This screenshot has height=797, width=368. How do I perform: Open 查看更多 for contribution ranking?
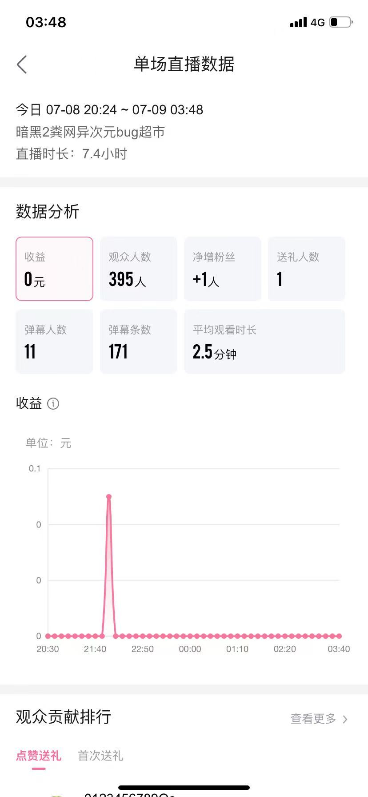click(313, 719)
